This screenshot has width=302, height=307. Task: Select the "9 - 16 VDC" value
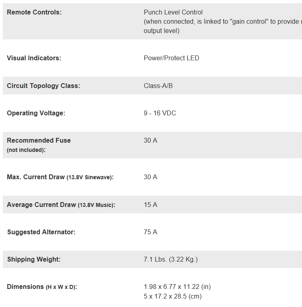tap(160, 113)
